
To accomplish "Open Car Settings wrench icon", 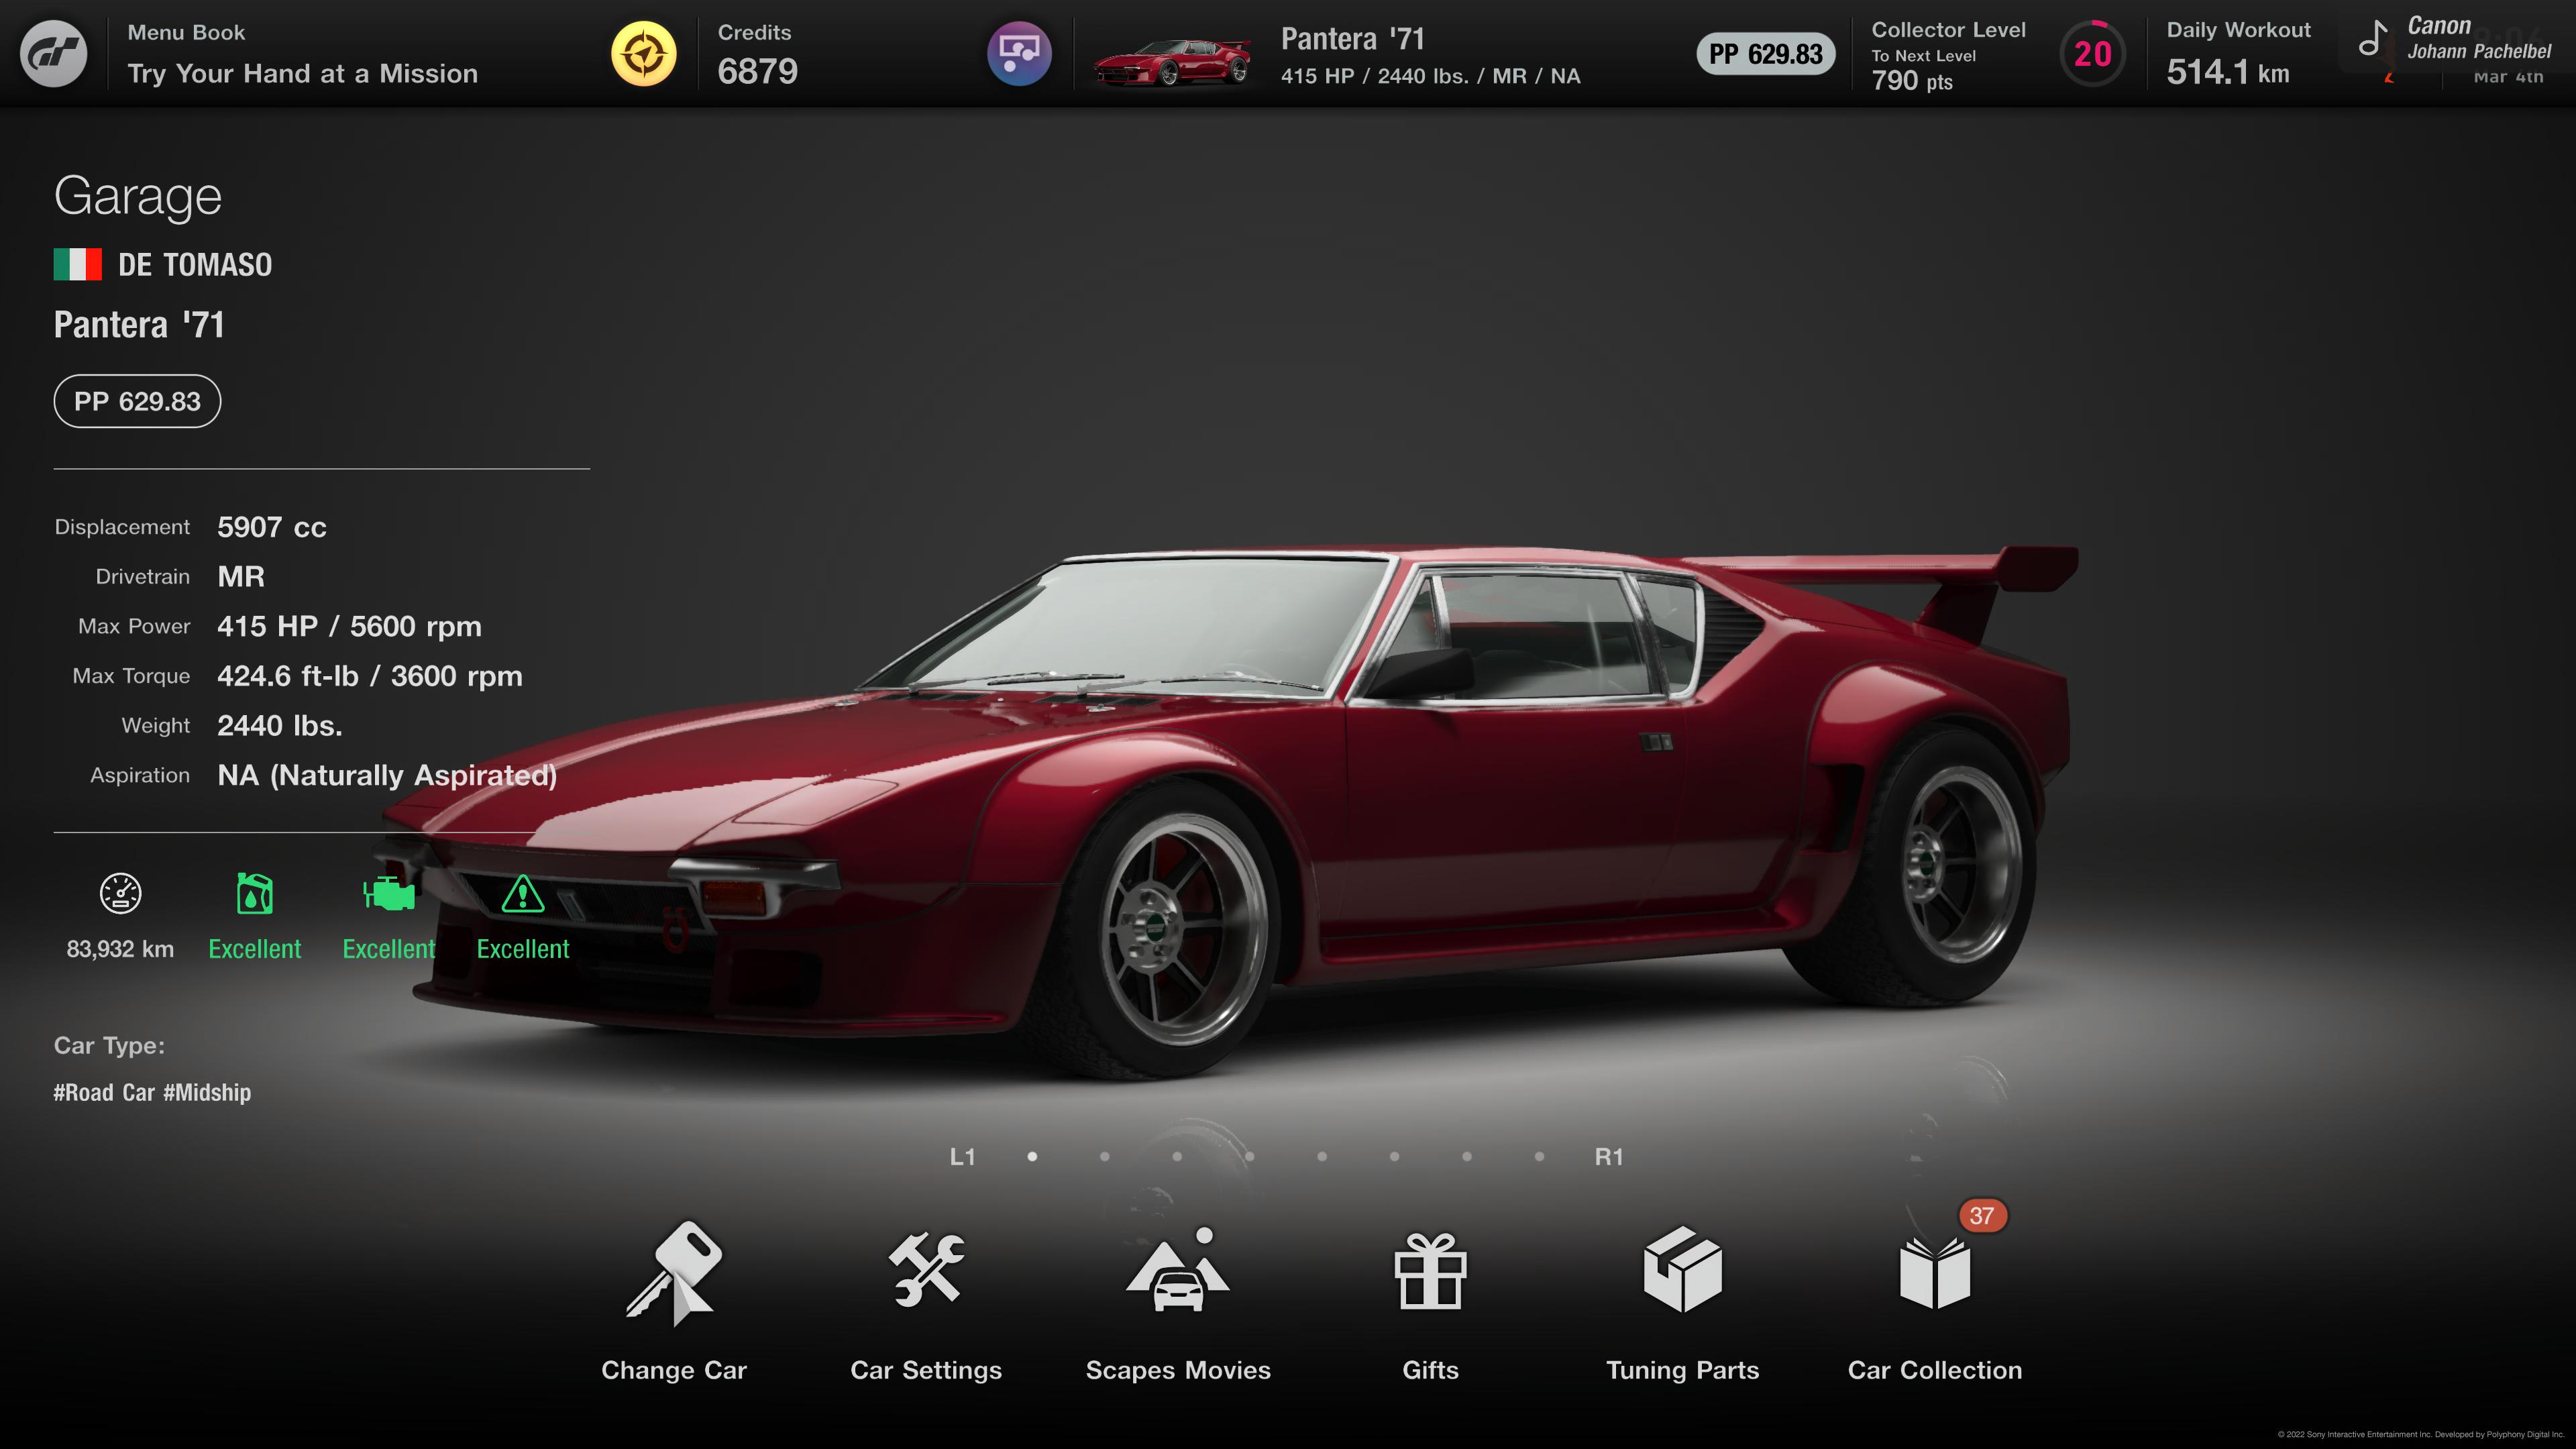I will (x=926, y=1271).
